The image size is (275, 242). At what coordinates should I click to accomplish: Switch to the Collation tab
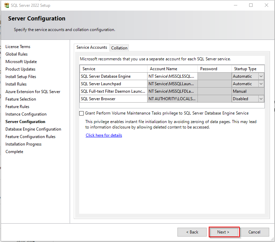click(119, 48)
